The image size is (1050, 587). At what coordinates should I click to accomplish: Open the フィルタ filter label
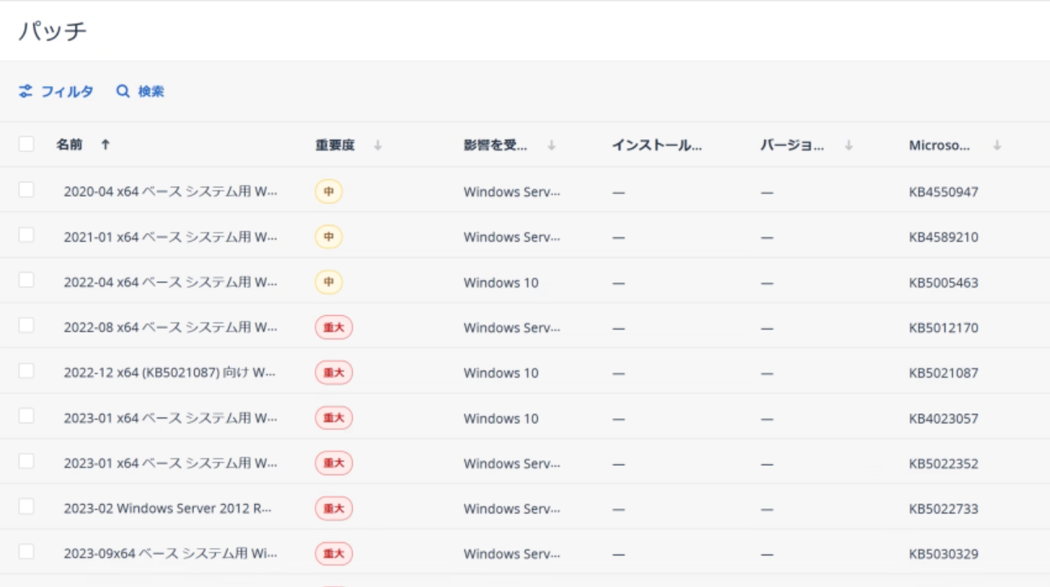click(x=67, y=92)
